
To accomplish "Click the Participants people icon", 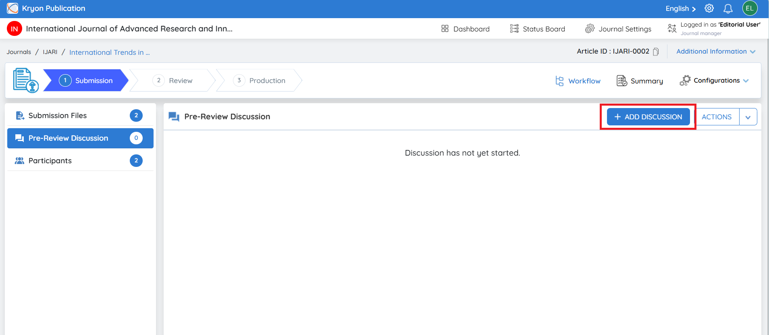I will tap(19, 161).
